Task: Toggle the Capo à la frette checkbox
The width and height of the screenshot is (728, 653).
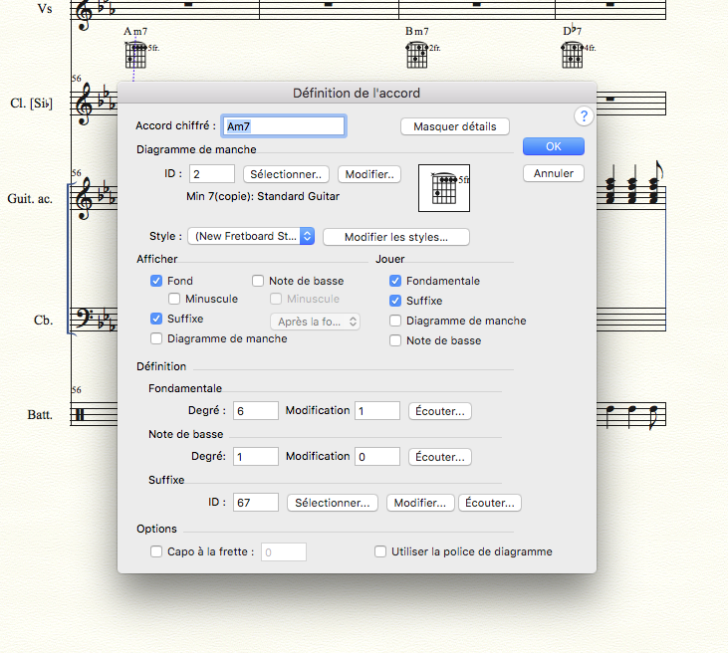Action: (x=156, y=551)
